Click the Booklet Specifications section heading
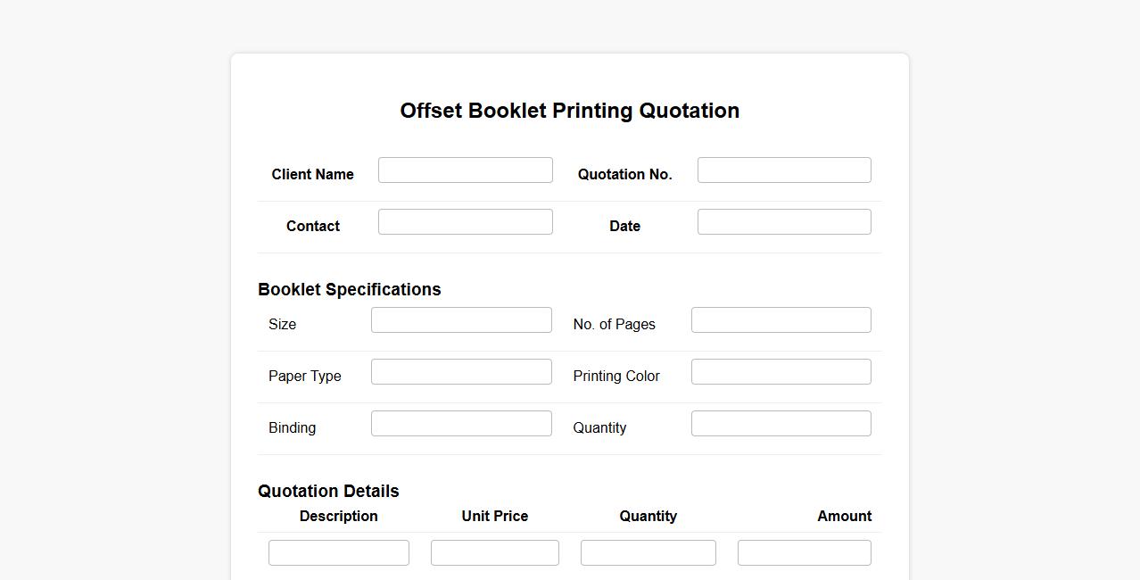 pos(350,290)
